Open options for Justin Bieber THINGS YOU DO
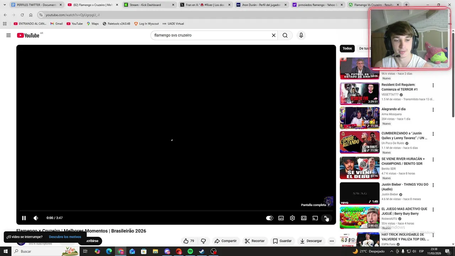 433,185
